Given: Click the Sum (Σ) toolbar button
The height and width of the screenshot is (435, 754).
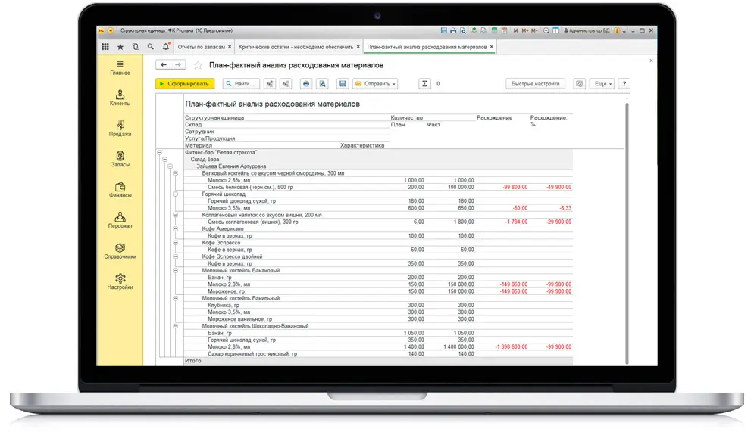Looking at the screenshot, I should tap(424, 84).
